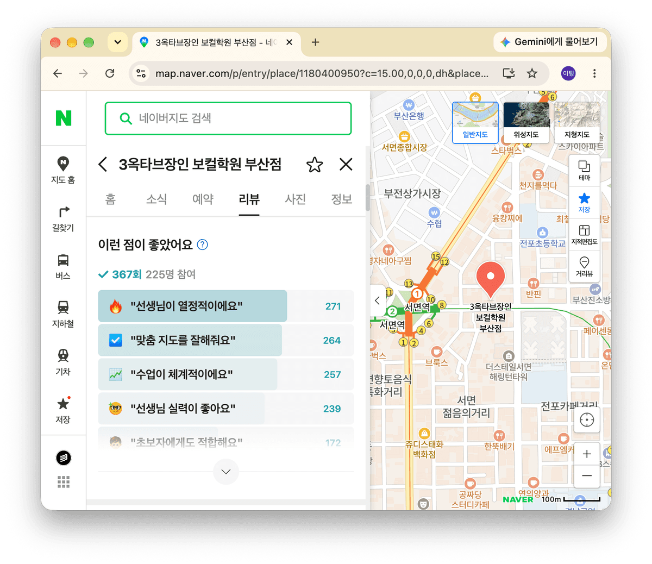This screenshot has width=652, height=564.
Task: Open site information icon in address bar
Action: (x=141, y=73)
